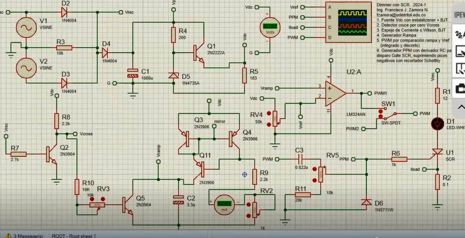Select the D1 LED-WHITE symbol
This screenshot has height=238, width=465.
[x=437, y=124]
